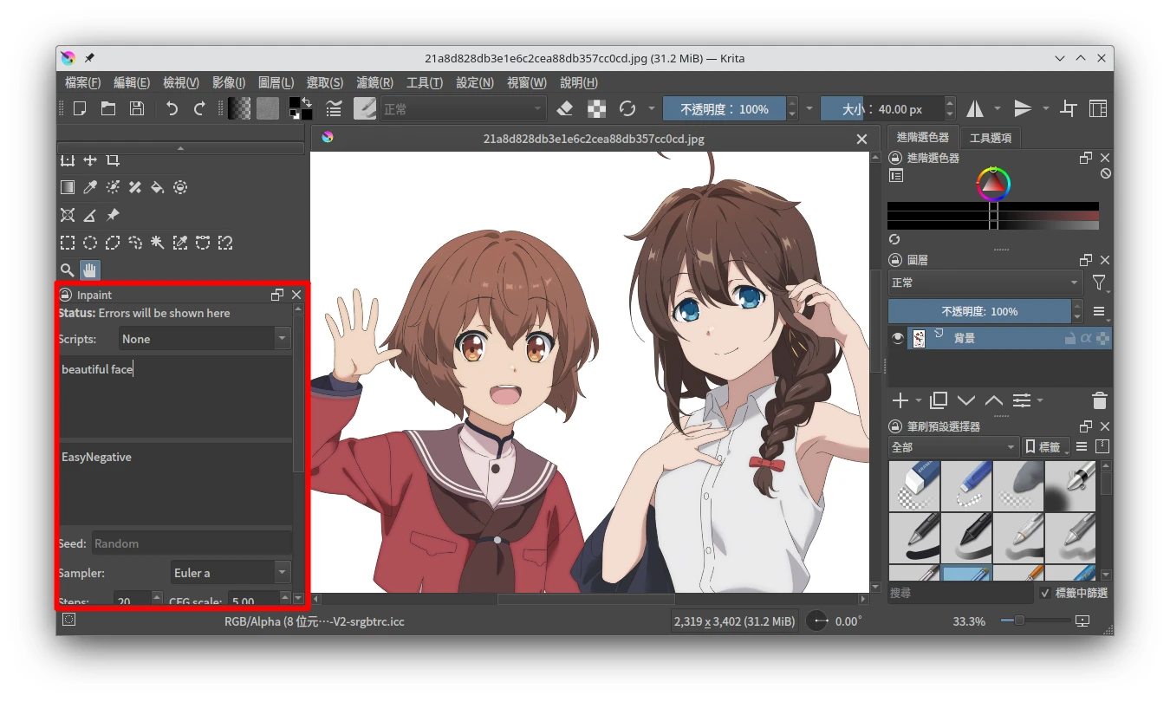Toggle preserve alpha button in toolbar
Viewport: 1170px width, 702px height.
click(596, 108)
